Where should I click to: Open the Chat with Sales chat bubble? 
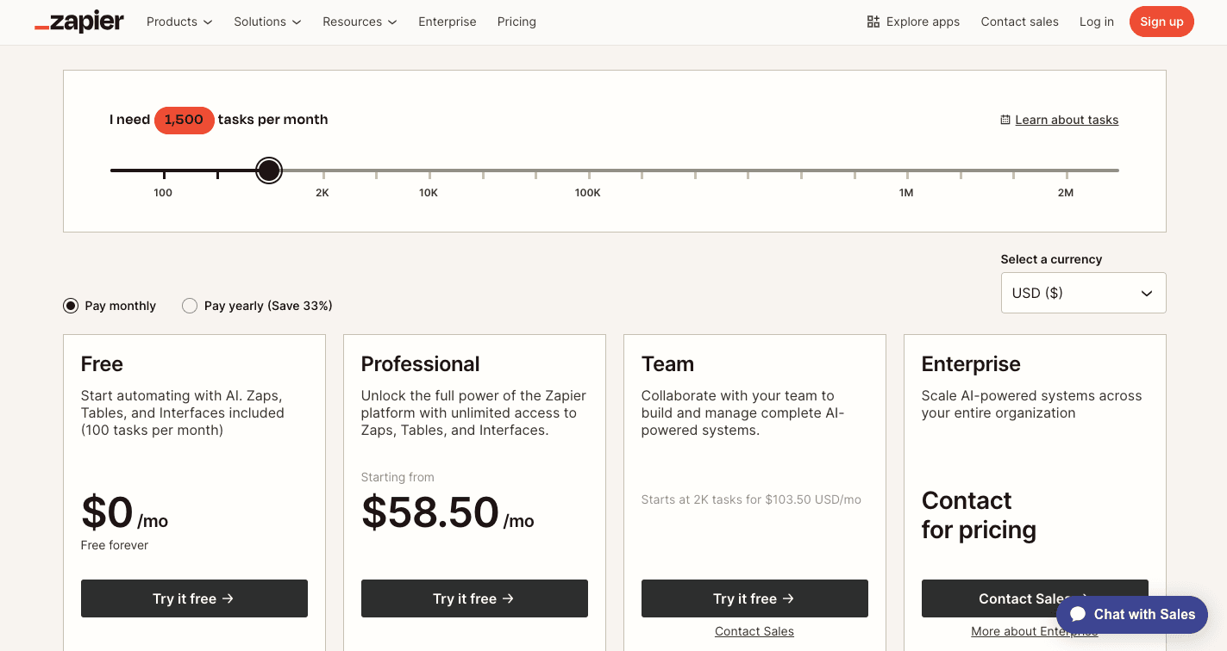(1131, 614)
